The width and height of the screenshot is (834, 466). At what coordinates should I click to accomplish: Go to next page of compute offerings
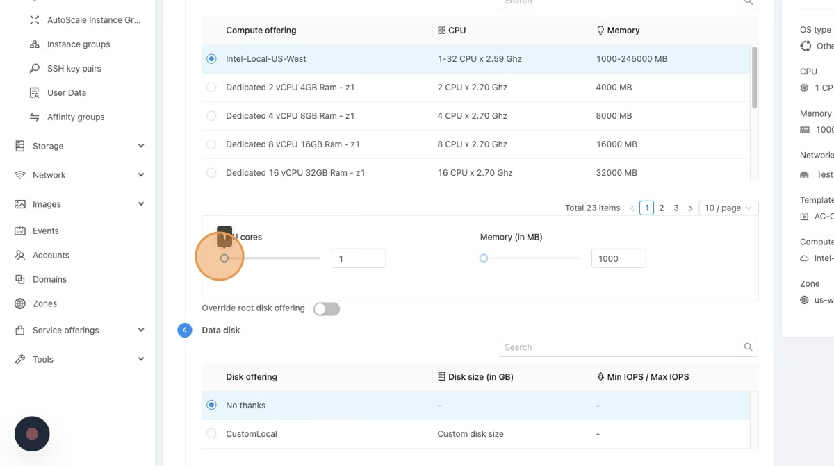click(x=689, y=208)
